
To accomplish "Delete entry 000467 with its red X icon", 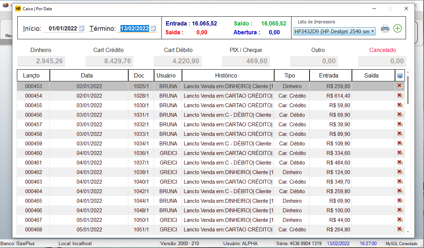I will coord(400,220).
